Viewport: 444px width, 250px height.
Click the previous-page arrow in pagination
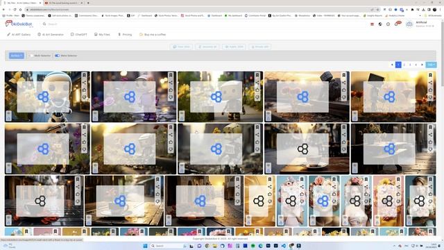392,65
